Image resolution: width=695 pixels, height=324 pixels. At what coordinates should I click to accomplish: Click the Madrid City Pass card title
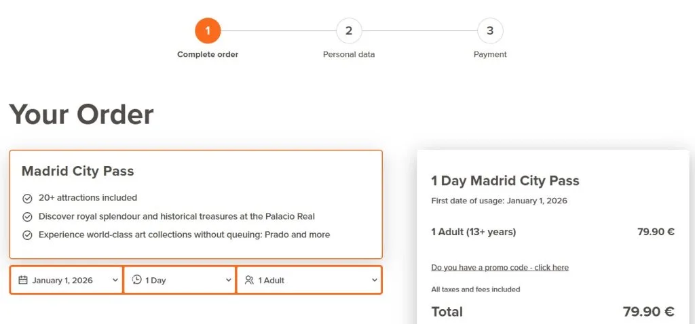[x=77, y=171]
